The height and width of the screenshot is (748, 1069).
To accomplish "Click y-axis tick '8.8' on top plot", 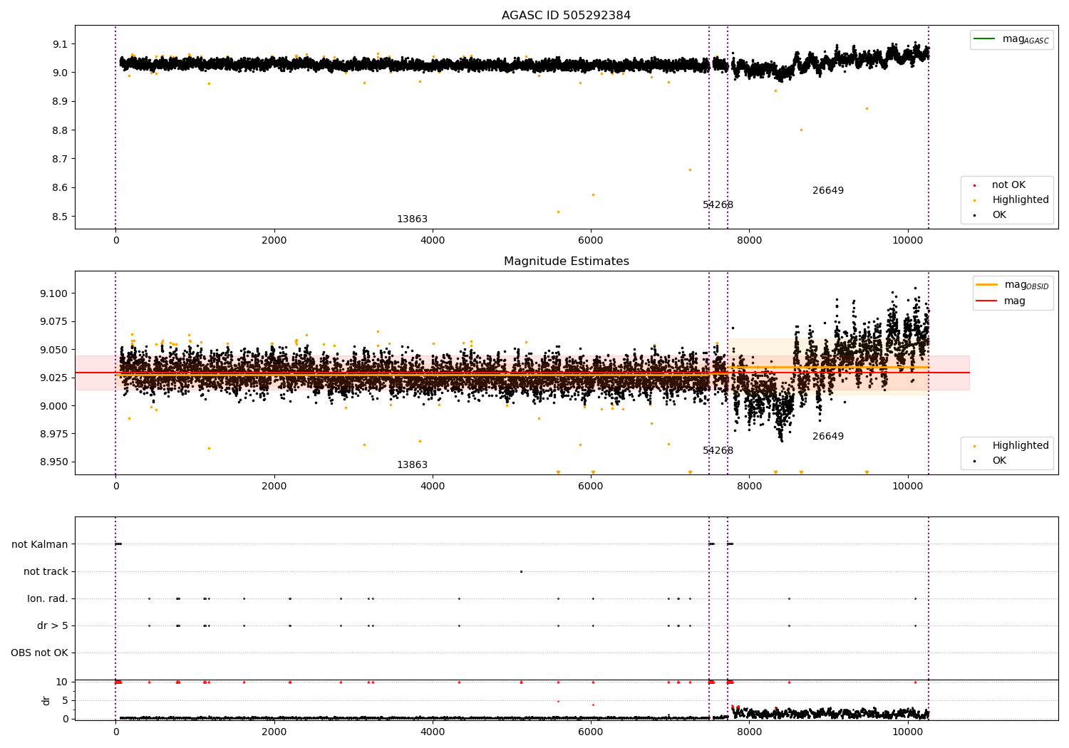I will [60, 130].
